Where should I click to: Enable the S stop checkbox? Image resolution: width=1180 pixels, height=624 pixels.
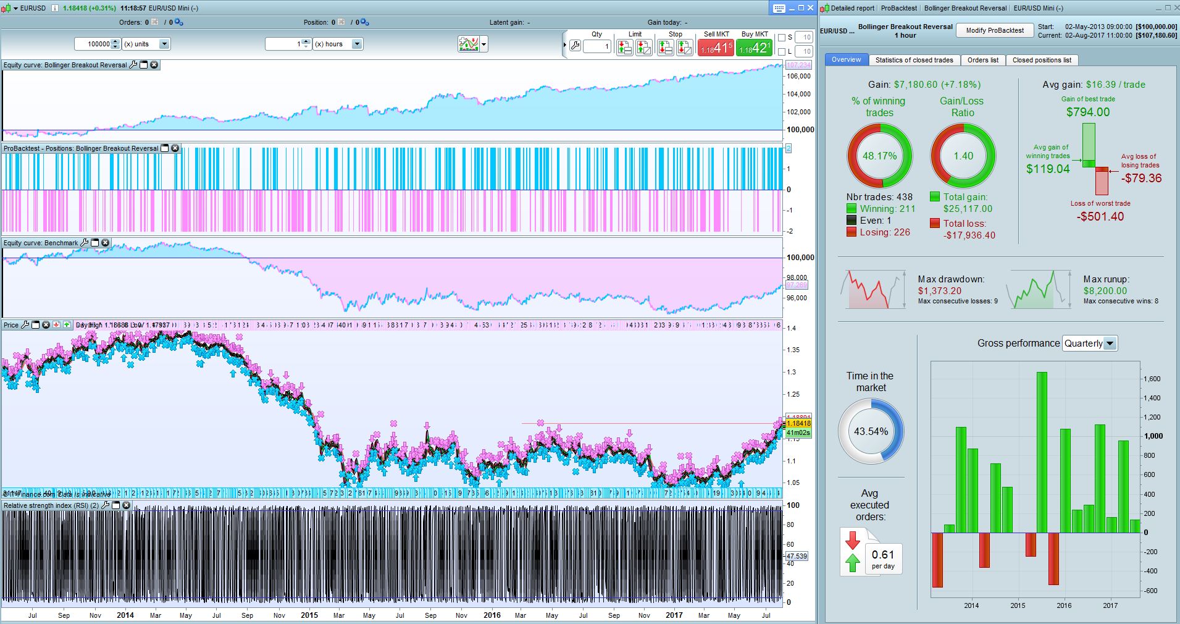(782, 38)
